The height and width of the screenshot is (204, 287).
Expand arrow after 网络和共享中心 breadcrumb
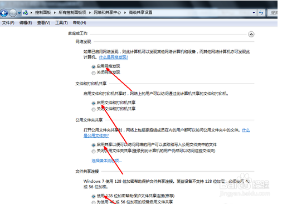[125, 13]
